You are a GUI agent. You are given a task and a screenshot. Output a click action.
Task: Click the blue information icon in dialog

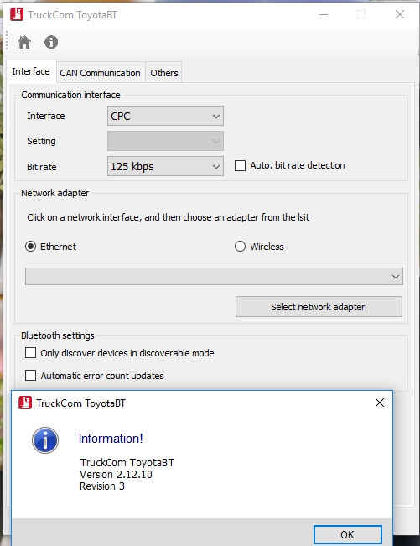(x=45, y=440)
